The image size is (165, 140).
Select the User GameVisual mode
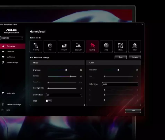[x=135, y=46]
